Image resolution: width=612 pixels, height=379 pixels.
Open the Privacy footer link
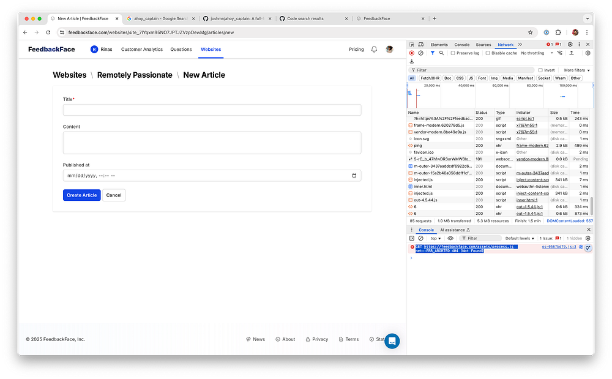(x=316, y=339)
